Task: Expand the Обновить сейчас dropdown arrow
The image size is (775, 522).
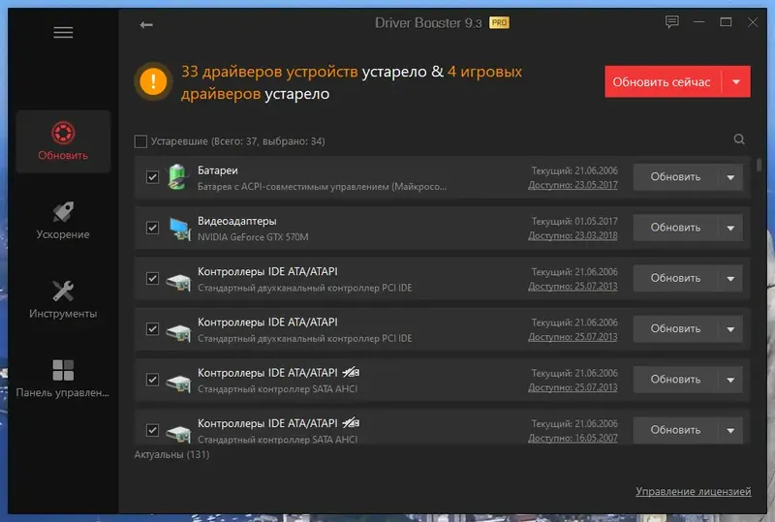Action: (x=736, y=82)
